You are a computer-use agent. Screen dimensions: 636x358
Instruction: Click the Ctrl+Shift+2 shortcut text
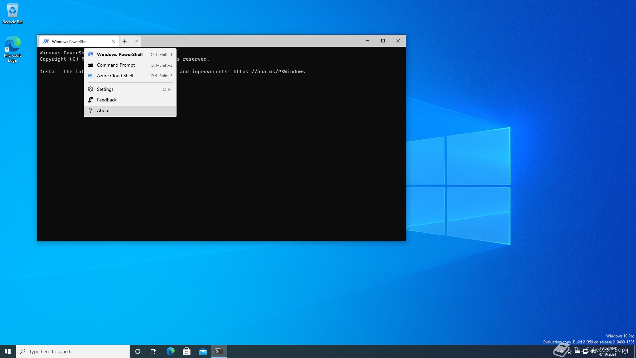pos(161,65)
